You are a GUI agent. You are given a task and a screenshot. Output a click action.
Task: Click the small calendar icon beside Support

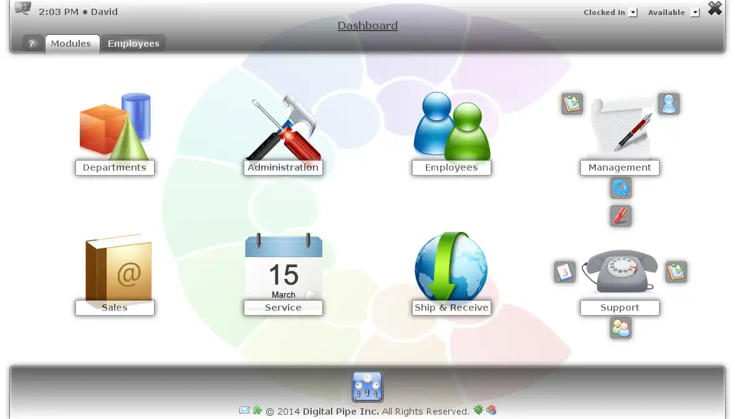pyautogui.click(x=564, y=271)
